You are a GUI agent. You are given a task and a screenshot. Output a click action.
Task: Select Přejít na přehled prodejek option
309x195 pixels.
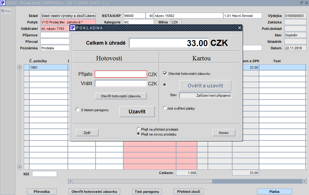(138, 129)
